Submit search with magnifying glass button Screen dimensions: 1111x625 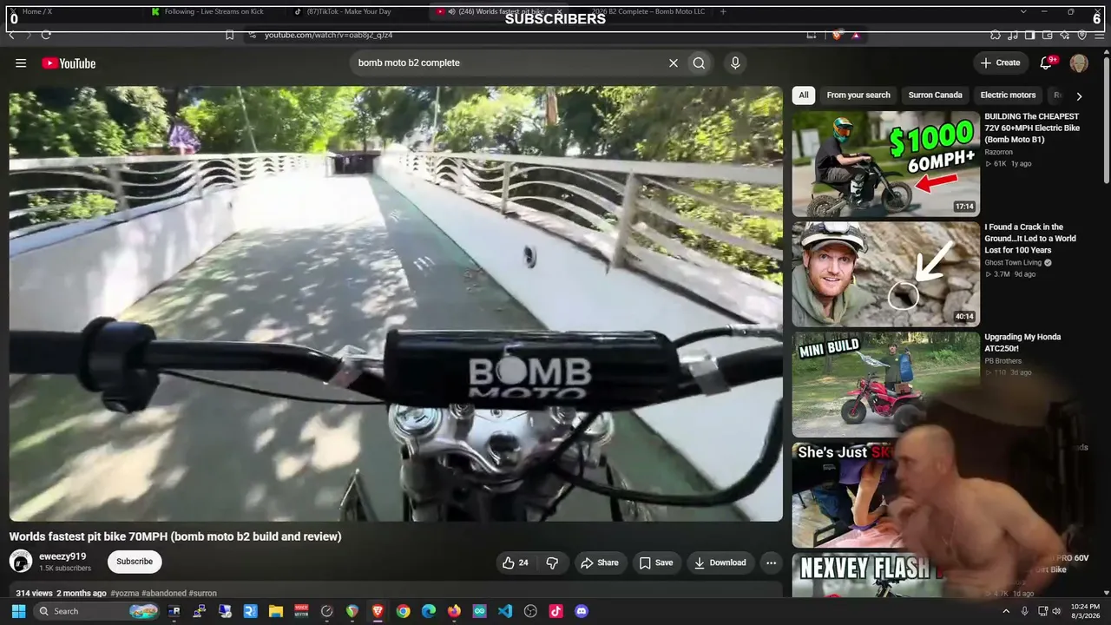(x=699, y=62)
